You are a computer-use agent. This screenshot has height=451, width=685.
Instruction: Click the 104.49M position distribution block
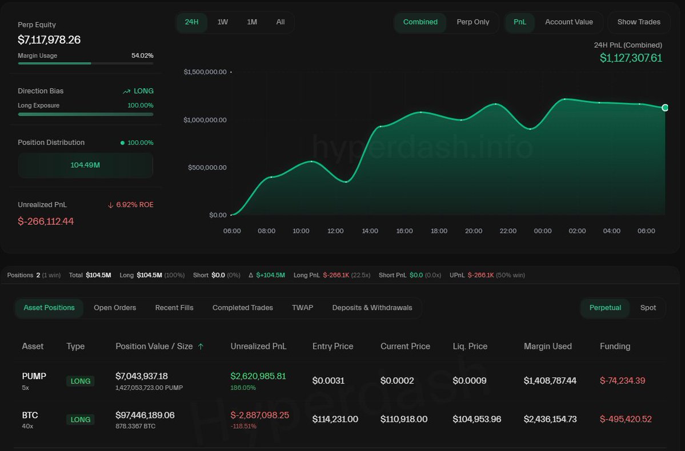(85, 165)
